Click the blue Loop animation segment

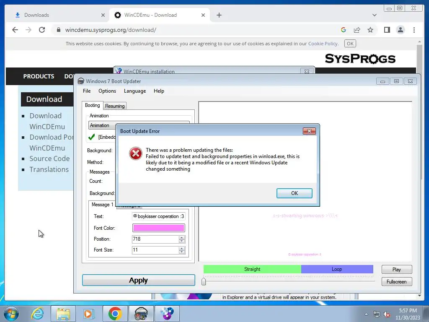337,269
